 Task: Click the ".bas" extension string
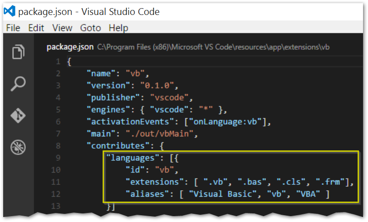252,182
